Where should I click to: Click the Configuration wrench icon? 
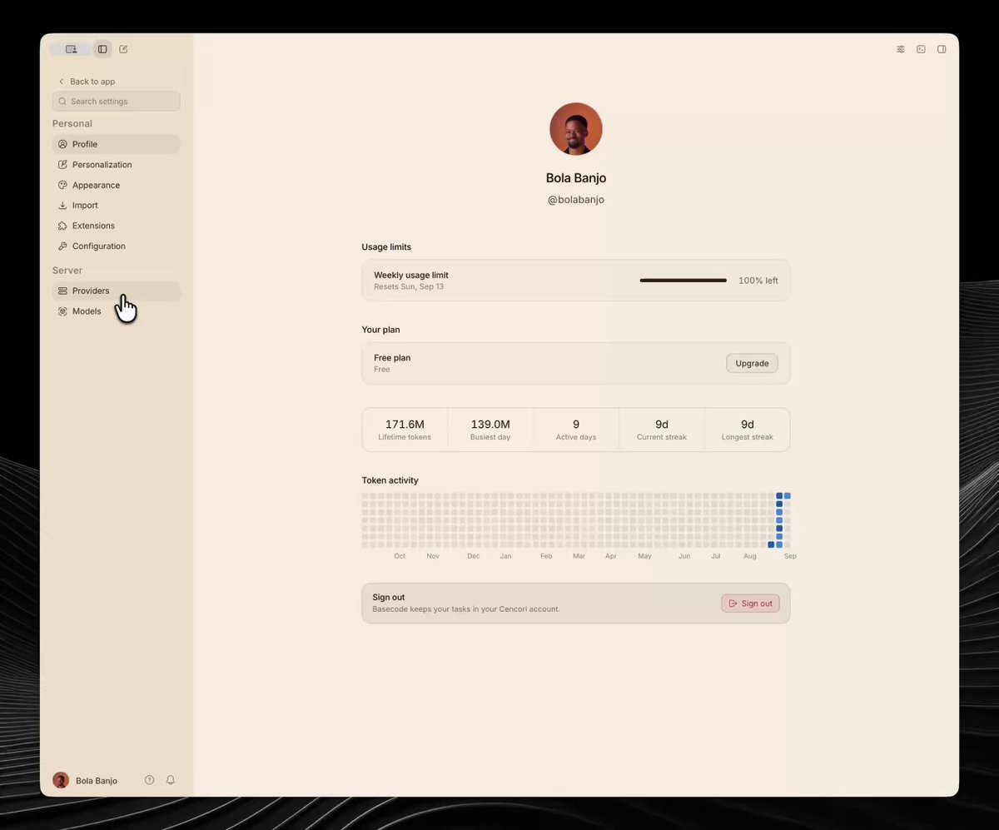[62, 246]
